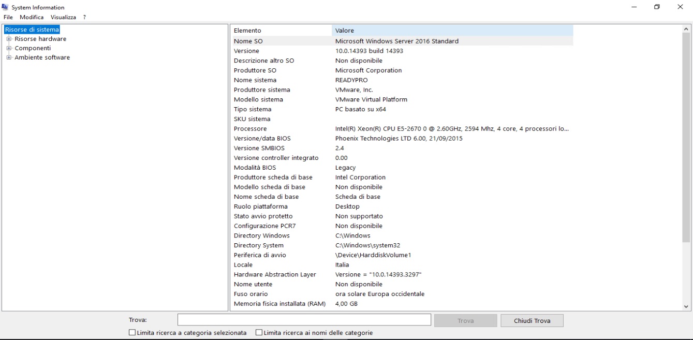Click the value VMware Virtual Platform
Image resolution: width=693 pixels, height=340 pixels.
pos(371,99)
